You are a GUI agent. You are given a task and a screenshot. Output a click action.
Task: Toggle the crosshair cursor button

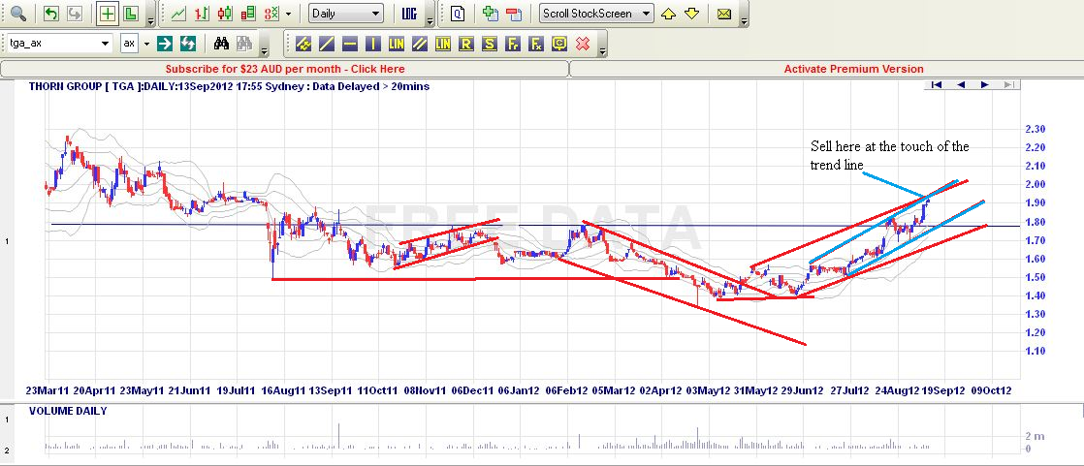[x=108, y=14]
